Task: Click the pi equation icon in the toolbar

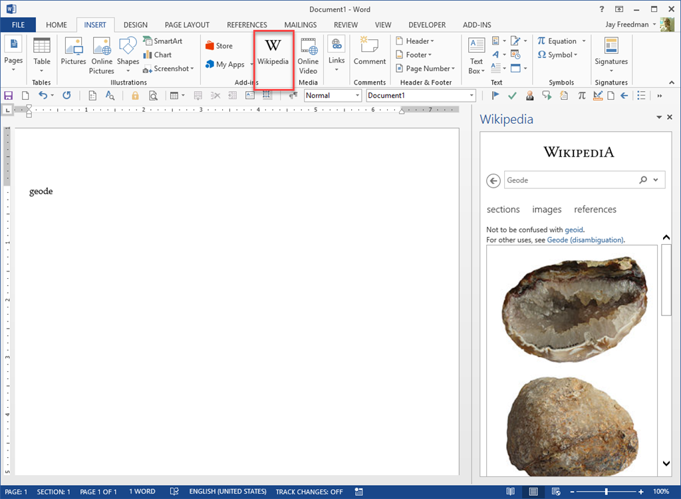Action: coord(581,96)
